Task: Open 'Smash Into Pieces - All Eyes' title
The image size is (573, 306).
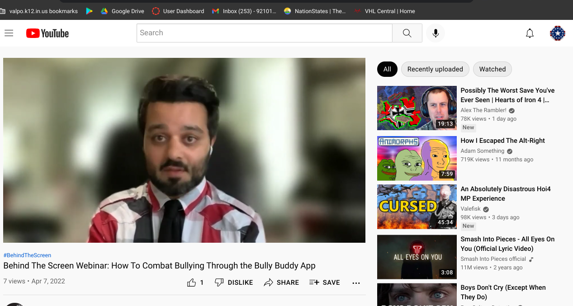Action: pos(507,244)
